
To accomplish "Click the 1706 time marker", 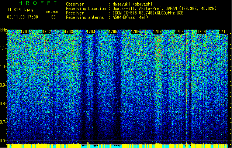I will (135, 32).
